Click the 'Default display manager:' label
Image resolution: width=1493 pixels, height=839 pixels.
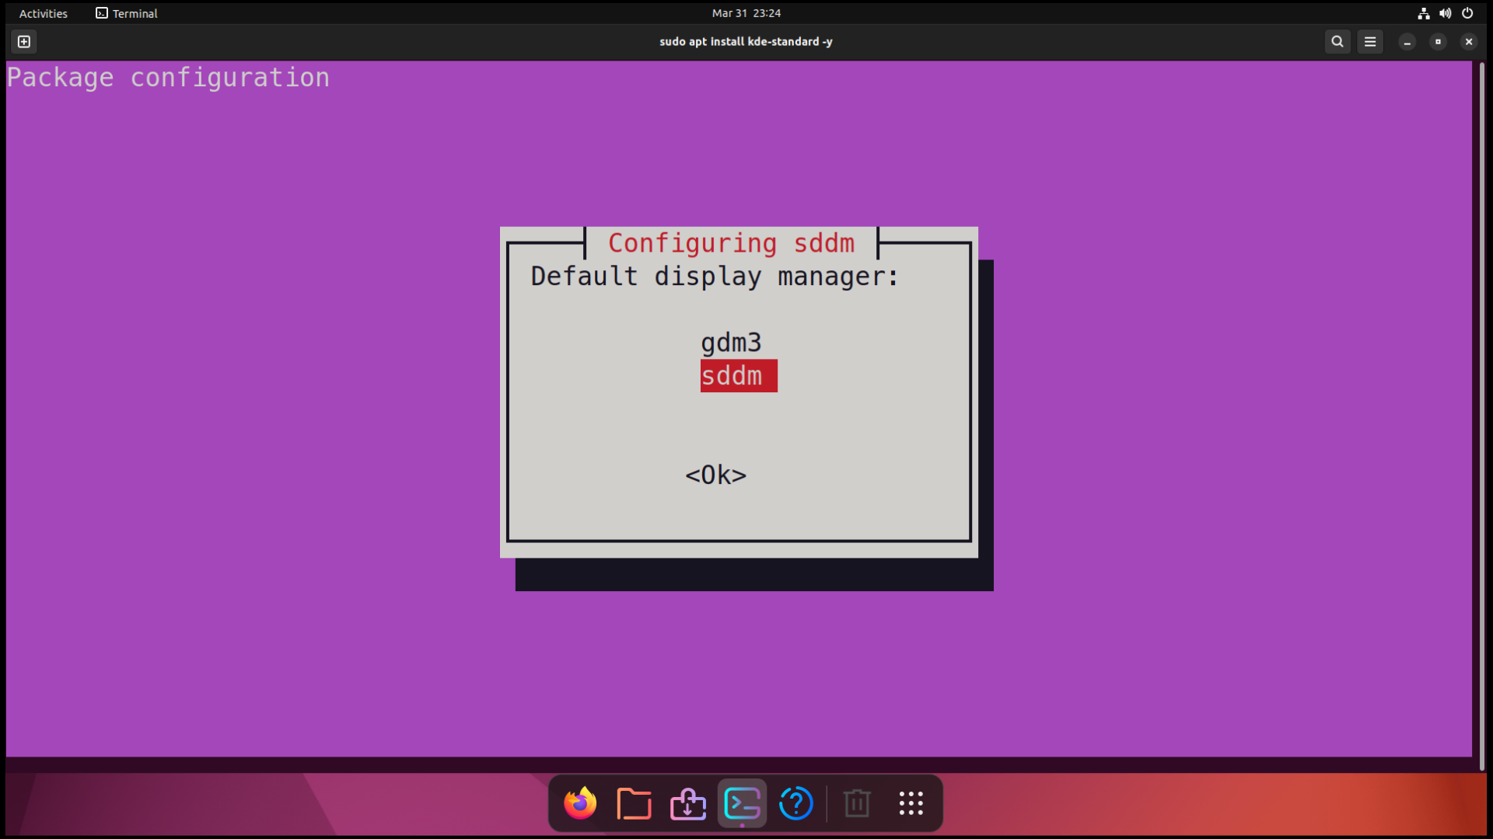pos(715,277)
